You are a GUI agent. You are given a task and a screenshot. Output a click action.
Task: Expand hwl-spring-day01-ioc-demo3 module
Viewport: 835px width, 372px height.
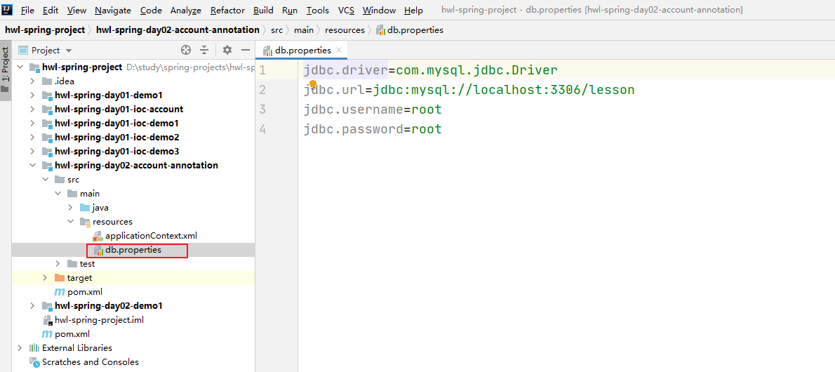pyautogui.click(x=32, y=152)
